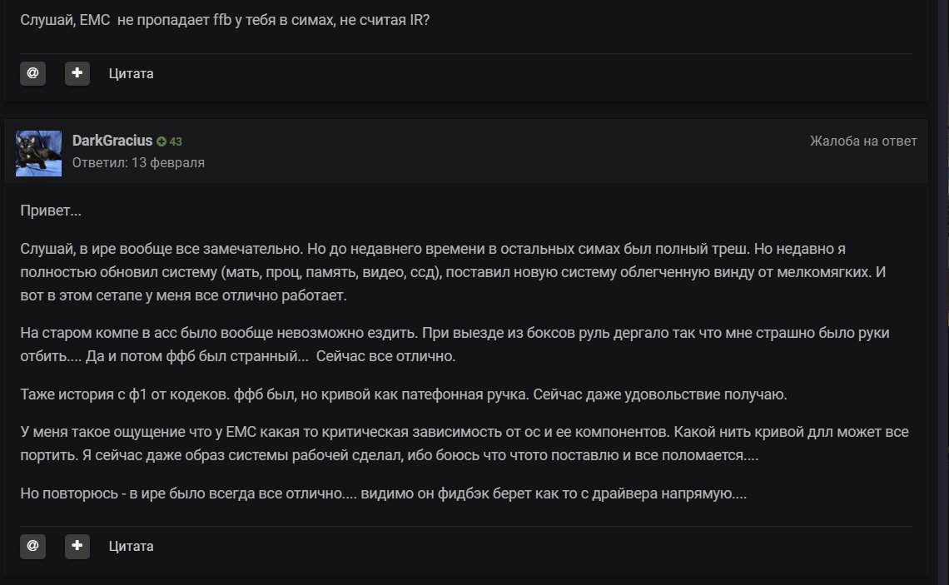
Task: Click the final line starting 'Но повторюсь'
Action: [x=383, y=493]
